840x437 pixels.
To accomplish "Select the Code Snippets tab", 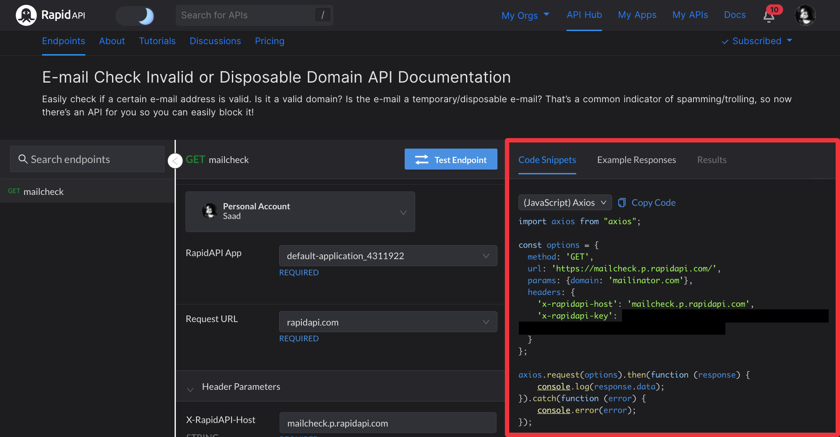I will pos(547,160).
